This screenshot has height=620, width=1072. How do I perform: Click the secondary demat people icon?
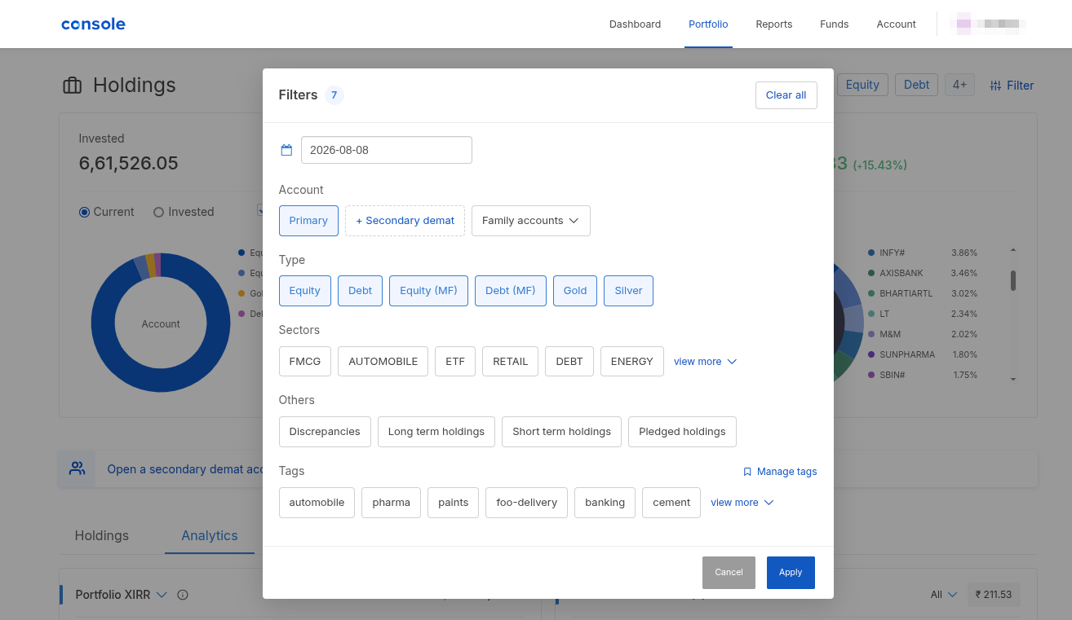(x=78, y=468)
